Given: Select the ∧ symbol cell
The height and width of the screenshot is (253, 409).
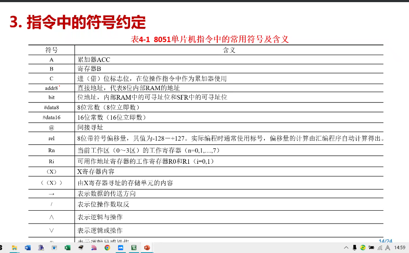Looking at the screenshot, I should tap(51, 217).
